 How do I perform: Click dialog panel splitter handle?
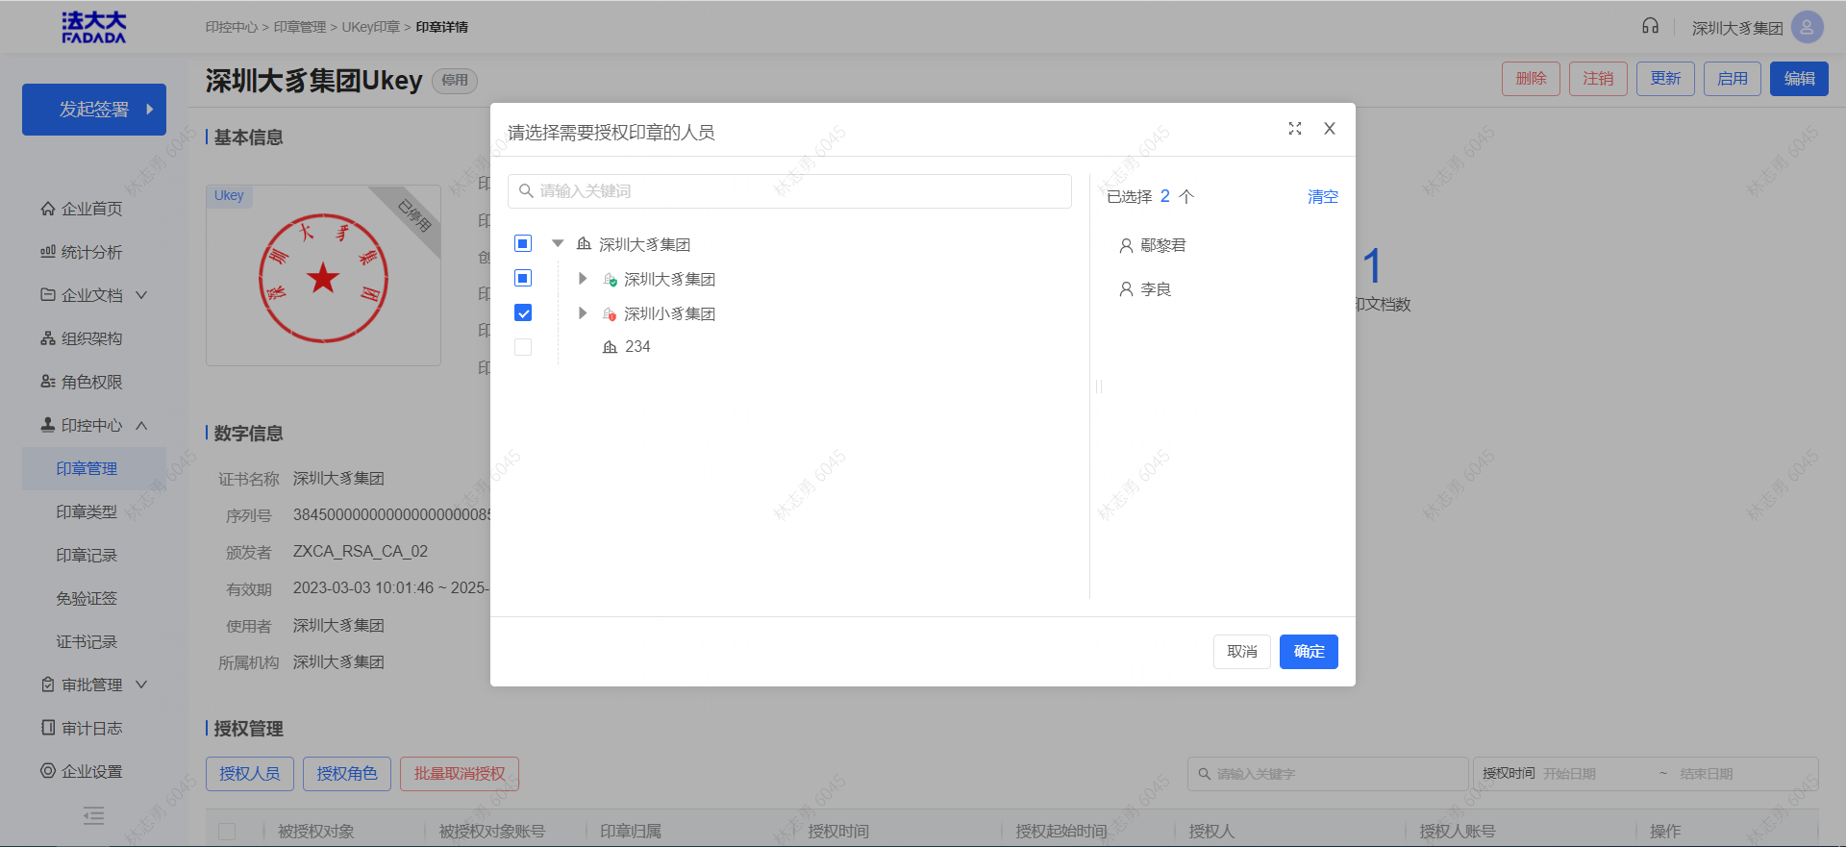click(1099, 386)
